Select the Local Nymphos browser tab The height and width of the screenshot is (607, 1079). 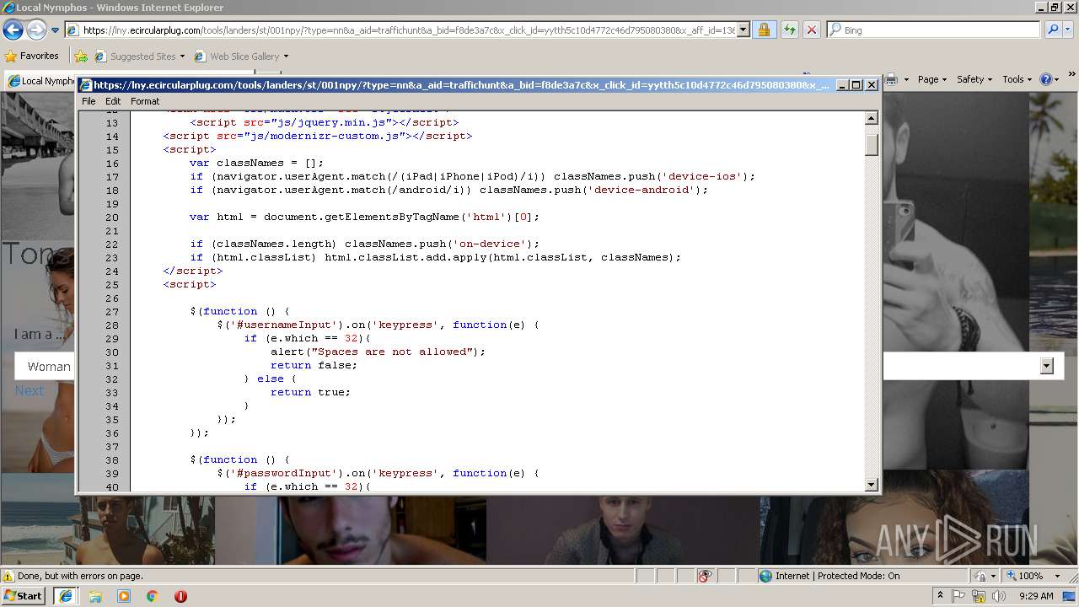(40, 81)
